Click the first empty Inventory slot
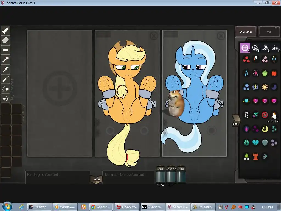The height and width of the screenshot is (211, 281). coord(6,109)
